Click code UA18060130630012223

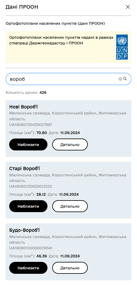coord(31,186)
